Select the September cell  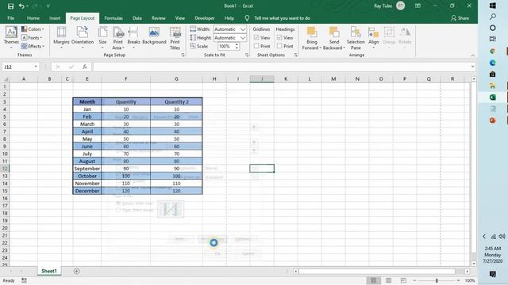click(87, 169)
